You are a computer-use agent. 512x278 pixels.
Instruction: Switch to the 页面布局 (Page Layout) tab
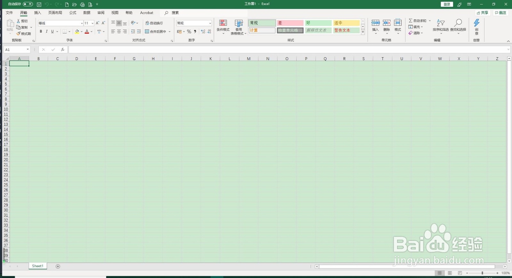(x=55, y=13)
